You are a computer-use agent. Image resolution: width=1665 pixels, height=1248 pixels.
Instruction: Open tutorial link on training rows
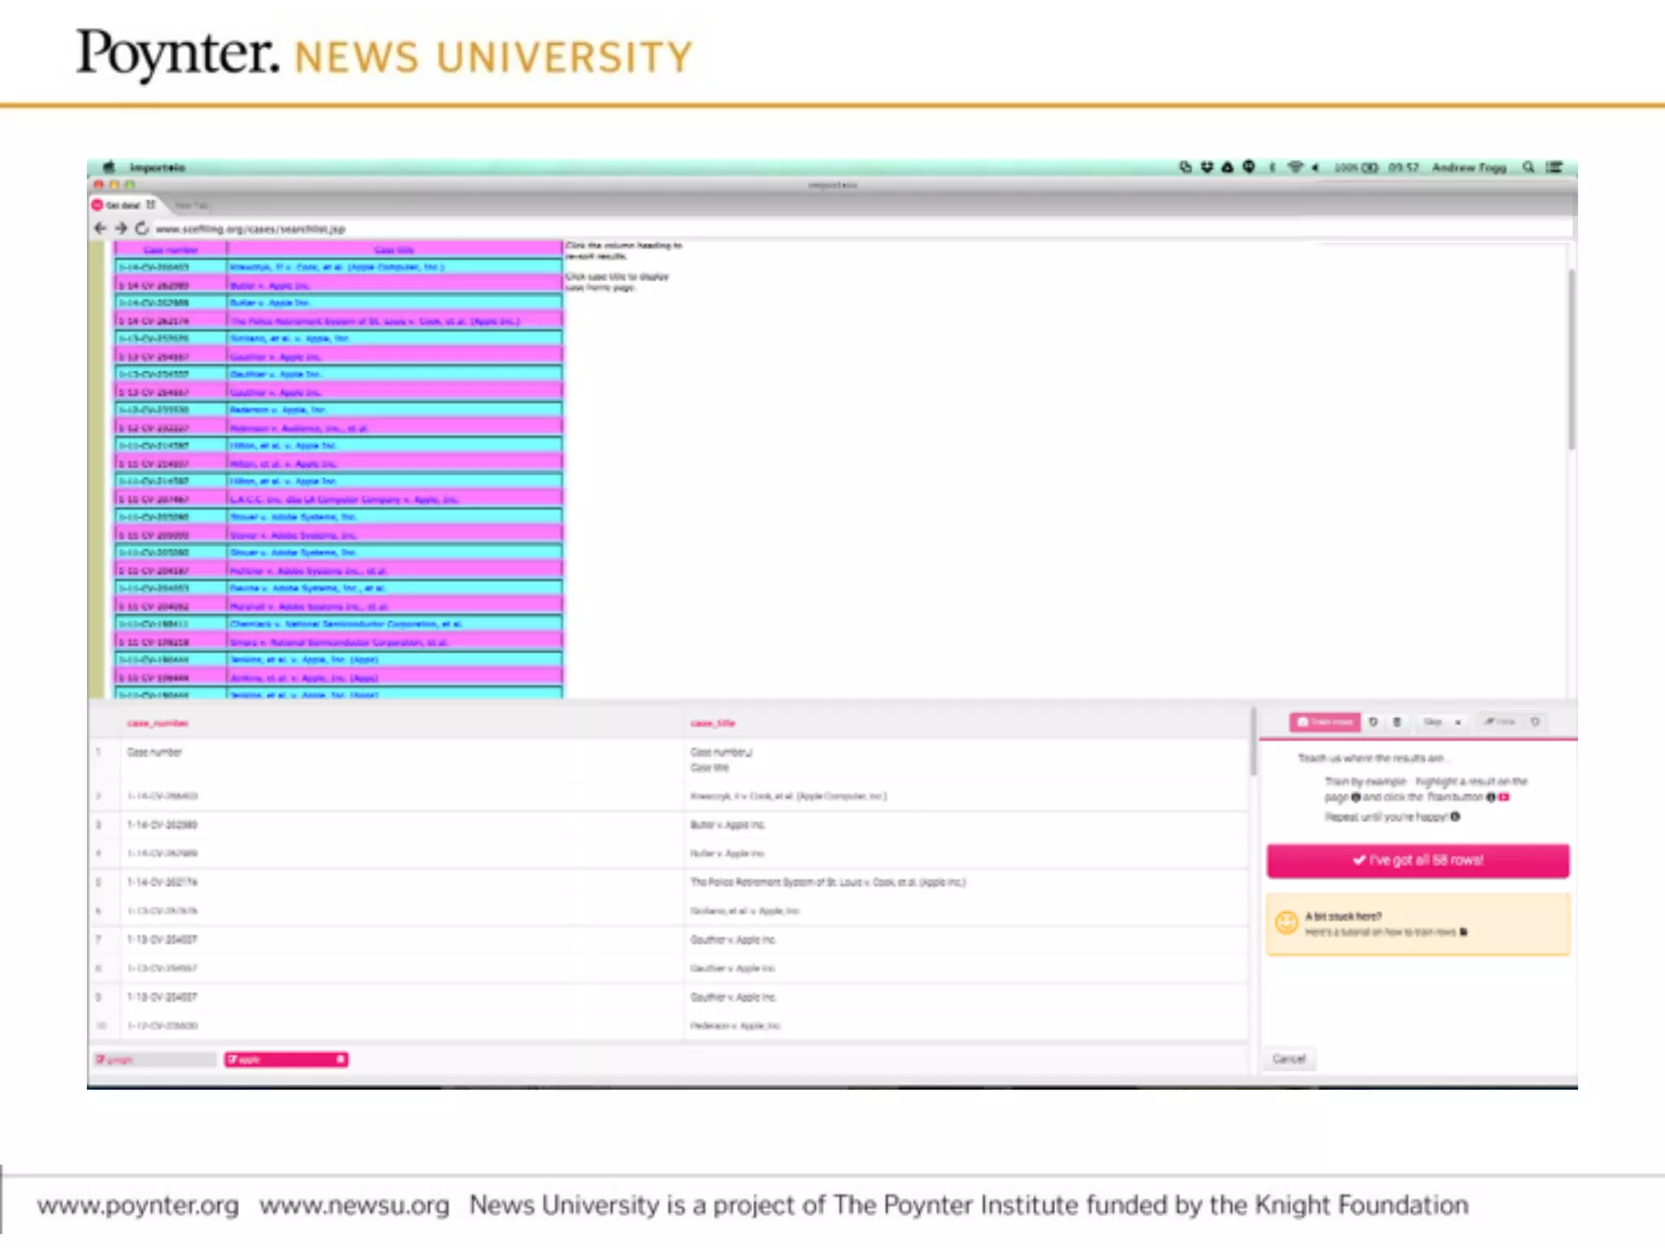[1380, 932]
